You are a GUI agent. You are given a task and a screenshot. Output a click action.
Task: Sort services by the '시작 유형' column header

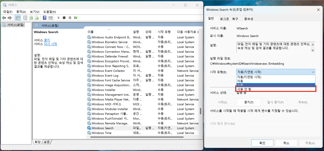tap(165, 32)
